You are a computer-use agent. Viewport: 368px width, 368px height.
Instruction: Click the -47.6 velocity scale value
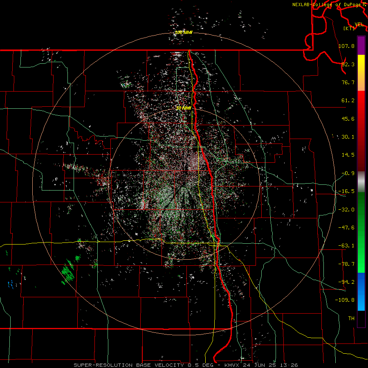(346, 228)
